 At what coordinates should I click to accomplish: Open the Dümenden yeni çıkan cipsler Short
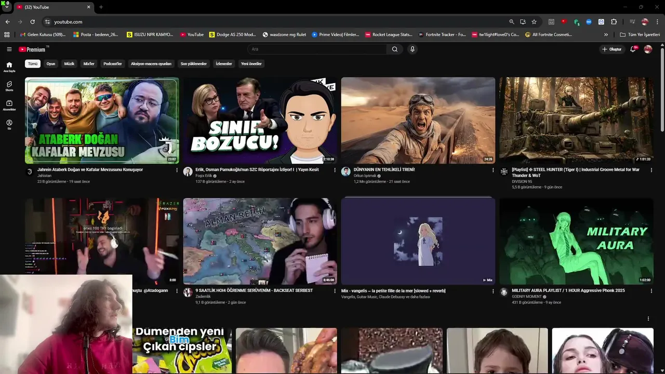tap(182, 351)
